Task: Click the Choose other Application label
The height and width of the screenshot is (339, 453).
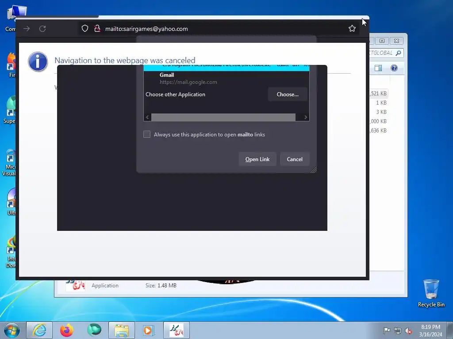Action: pos(175,94)
